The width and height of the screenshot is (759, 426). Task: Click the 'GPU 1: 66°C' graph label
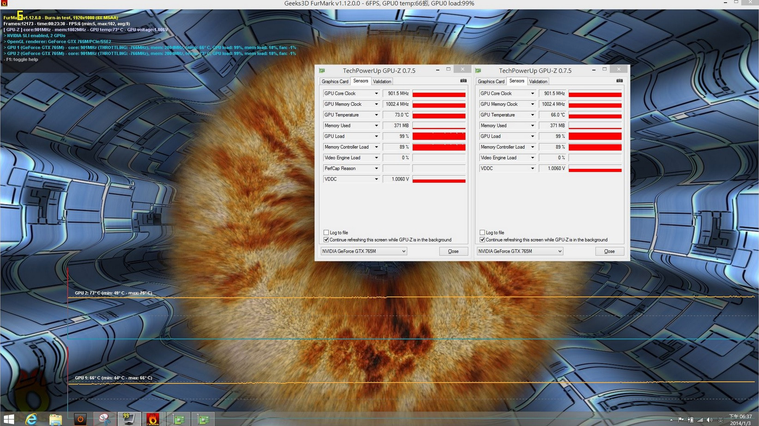[113, 378]
